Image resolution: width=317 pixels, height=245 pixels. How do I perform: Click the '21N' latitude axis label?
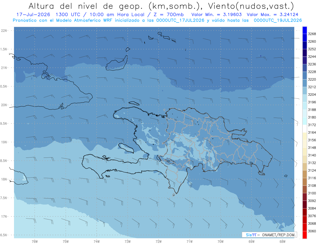click(4, 68)
